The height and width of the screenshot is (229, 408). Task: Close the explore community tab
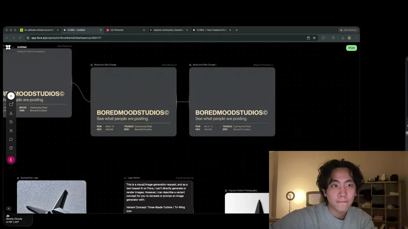tap(187, 30)
